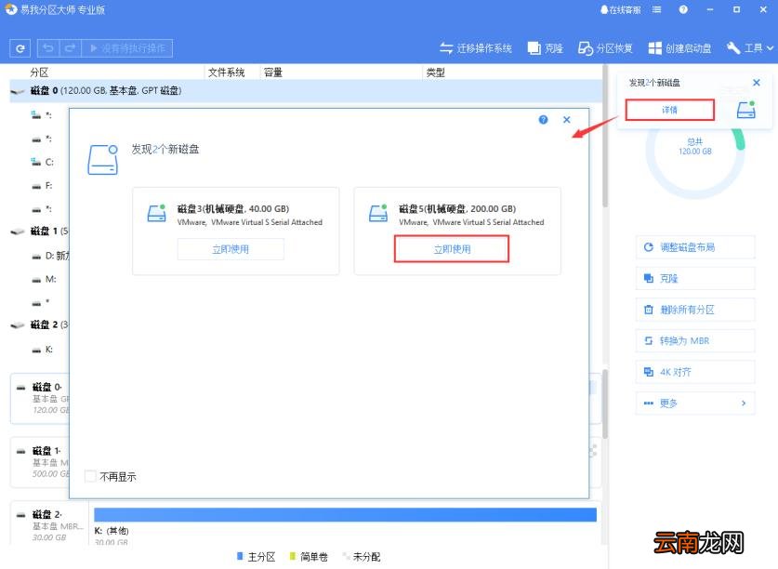Click the disk map vertical scrollbar
The height and width of the screenshot is (569, 778).
[605, 404]
